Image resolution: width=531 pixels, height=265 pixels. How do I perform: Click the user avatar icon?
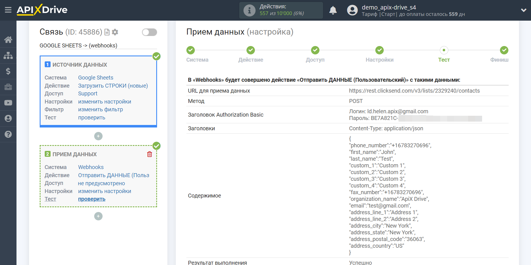point(352,10)
